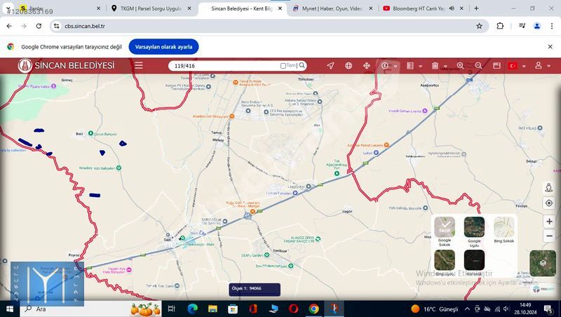Click the zoom out magnifier in toolbar

pos(478,66)
